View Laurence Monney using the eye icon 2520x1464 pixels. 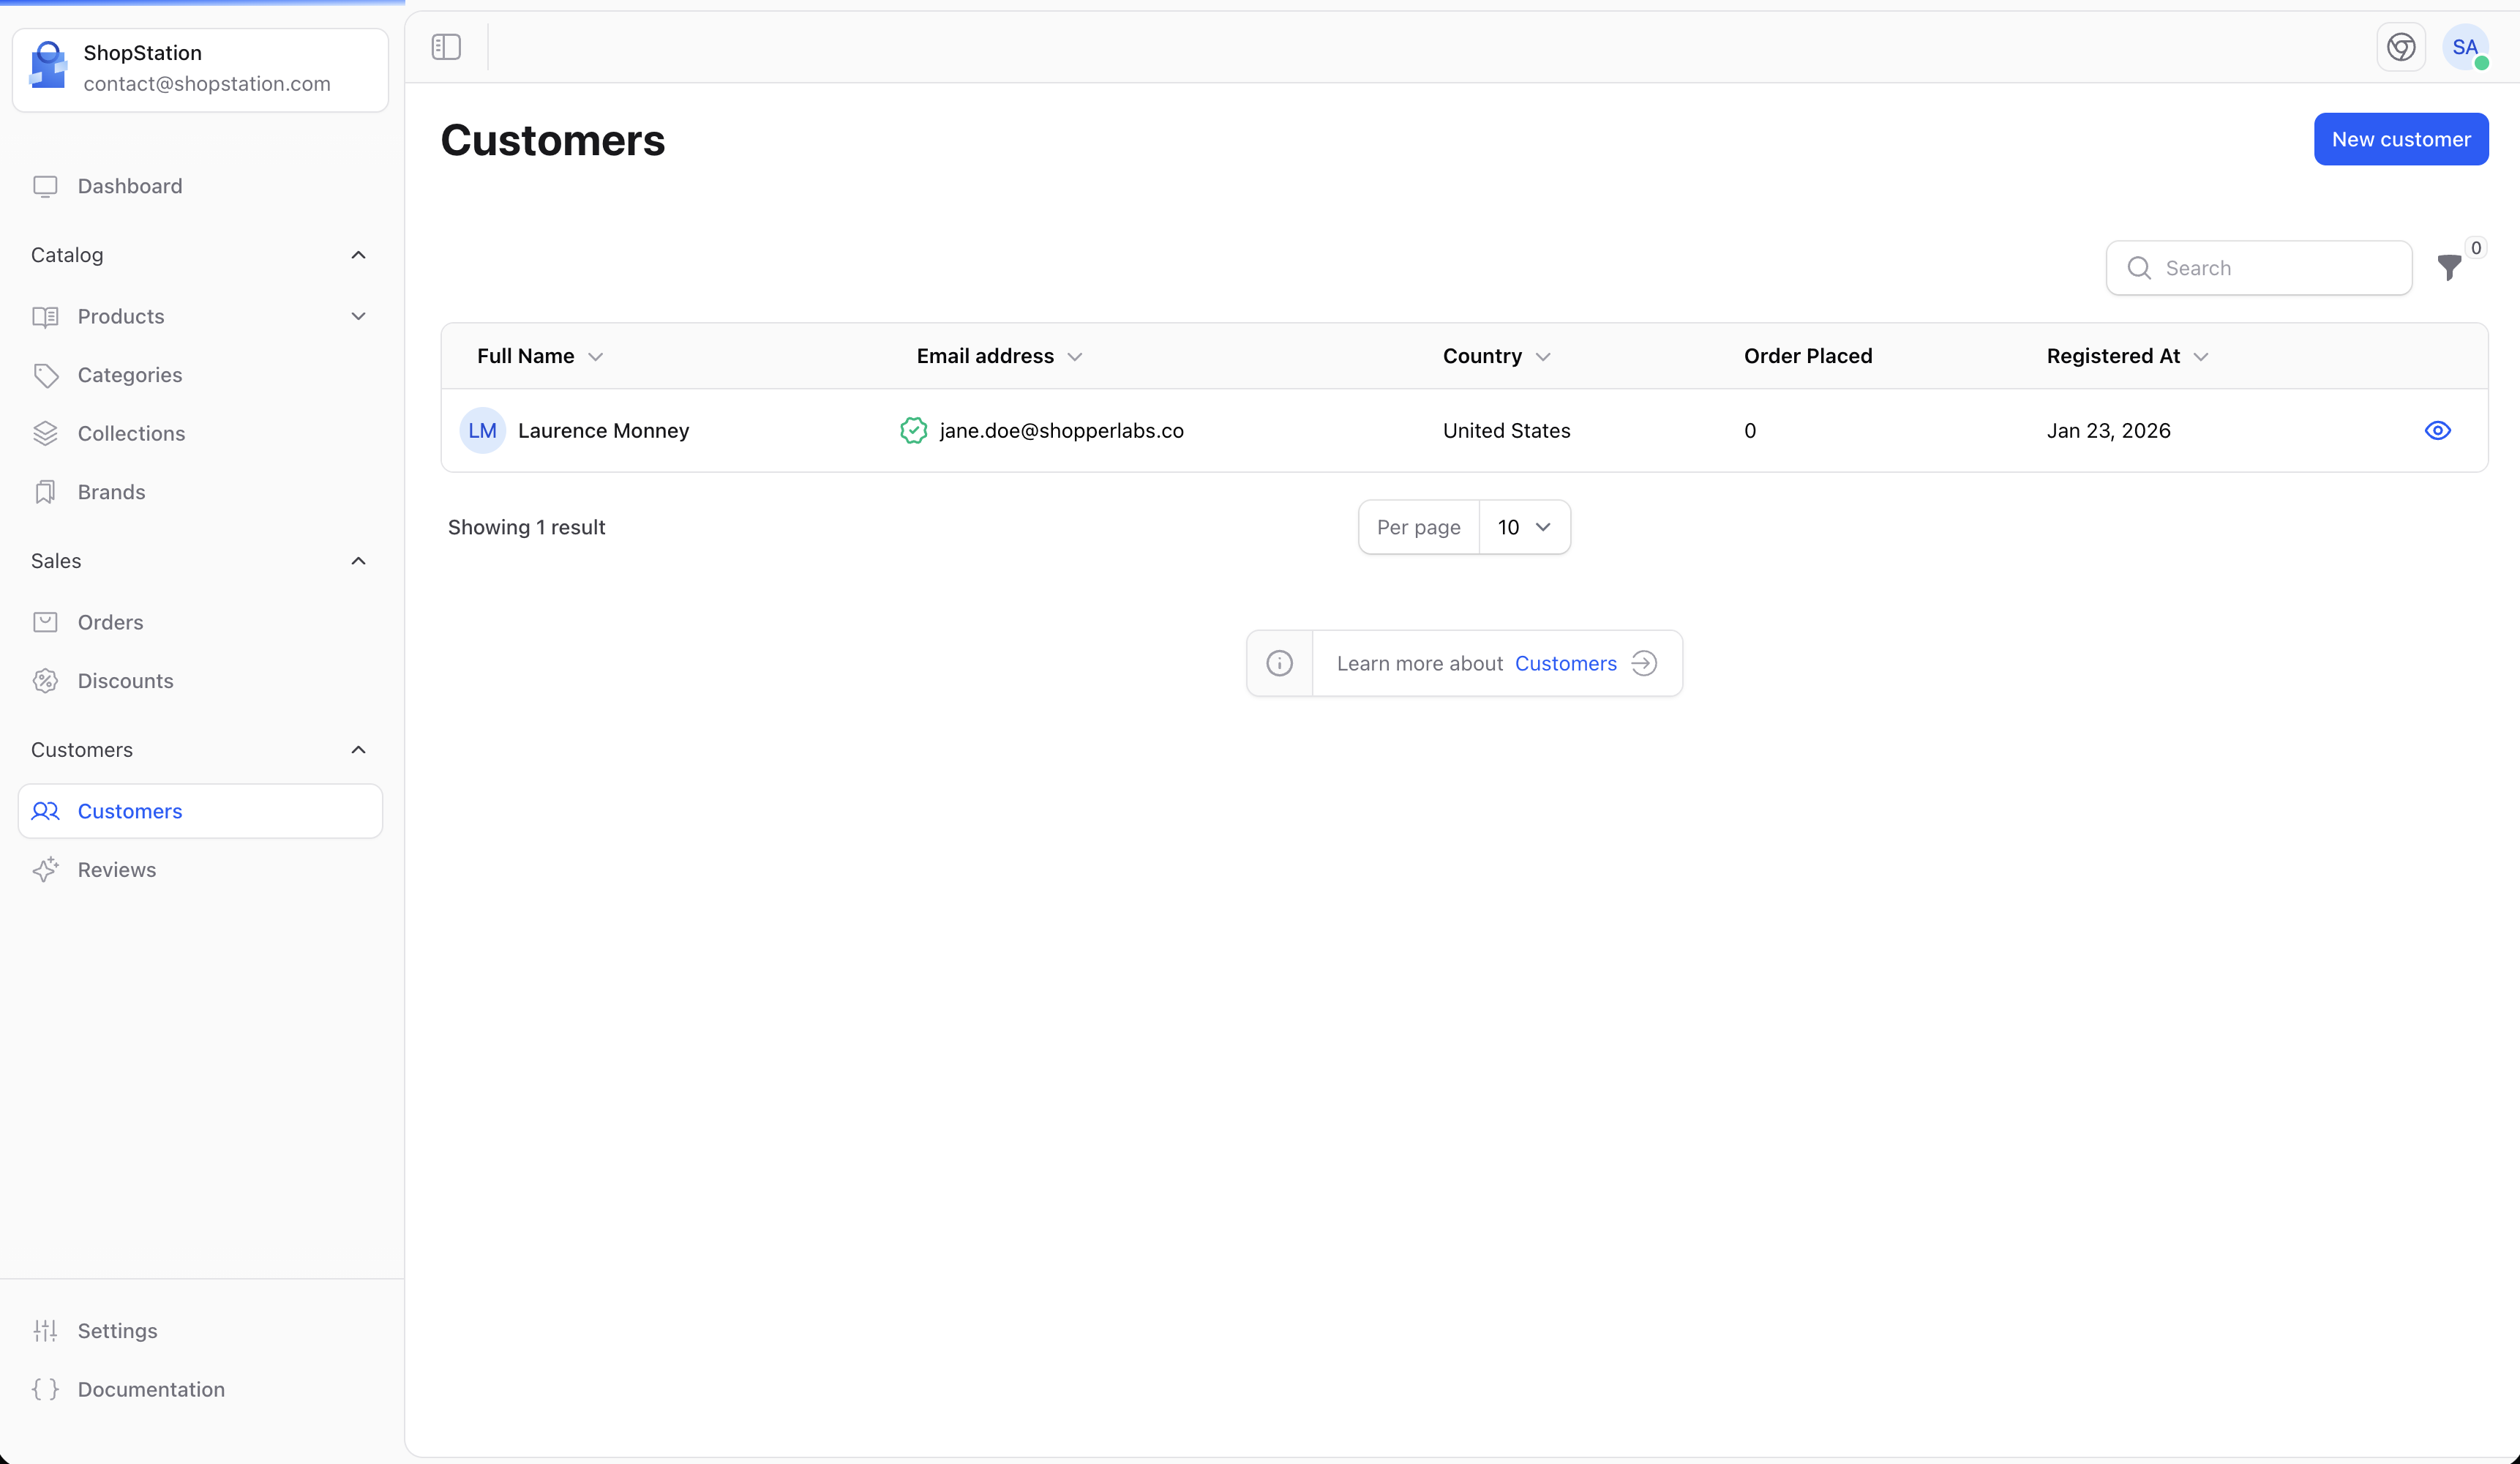point(2437,430)
